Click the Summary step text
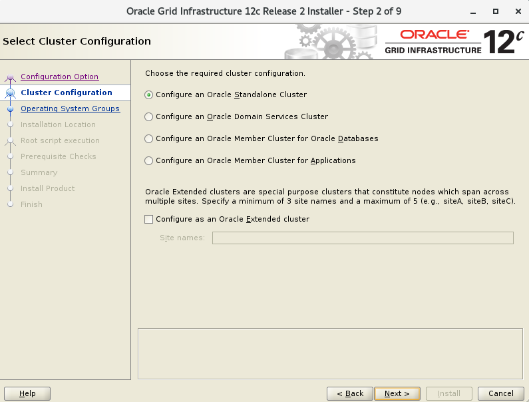529x402 pixels. click(x=39, y=172)
